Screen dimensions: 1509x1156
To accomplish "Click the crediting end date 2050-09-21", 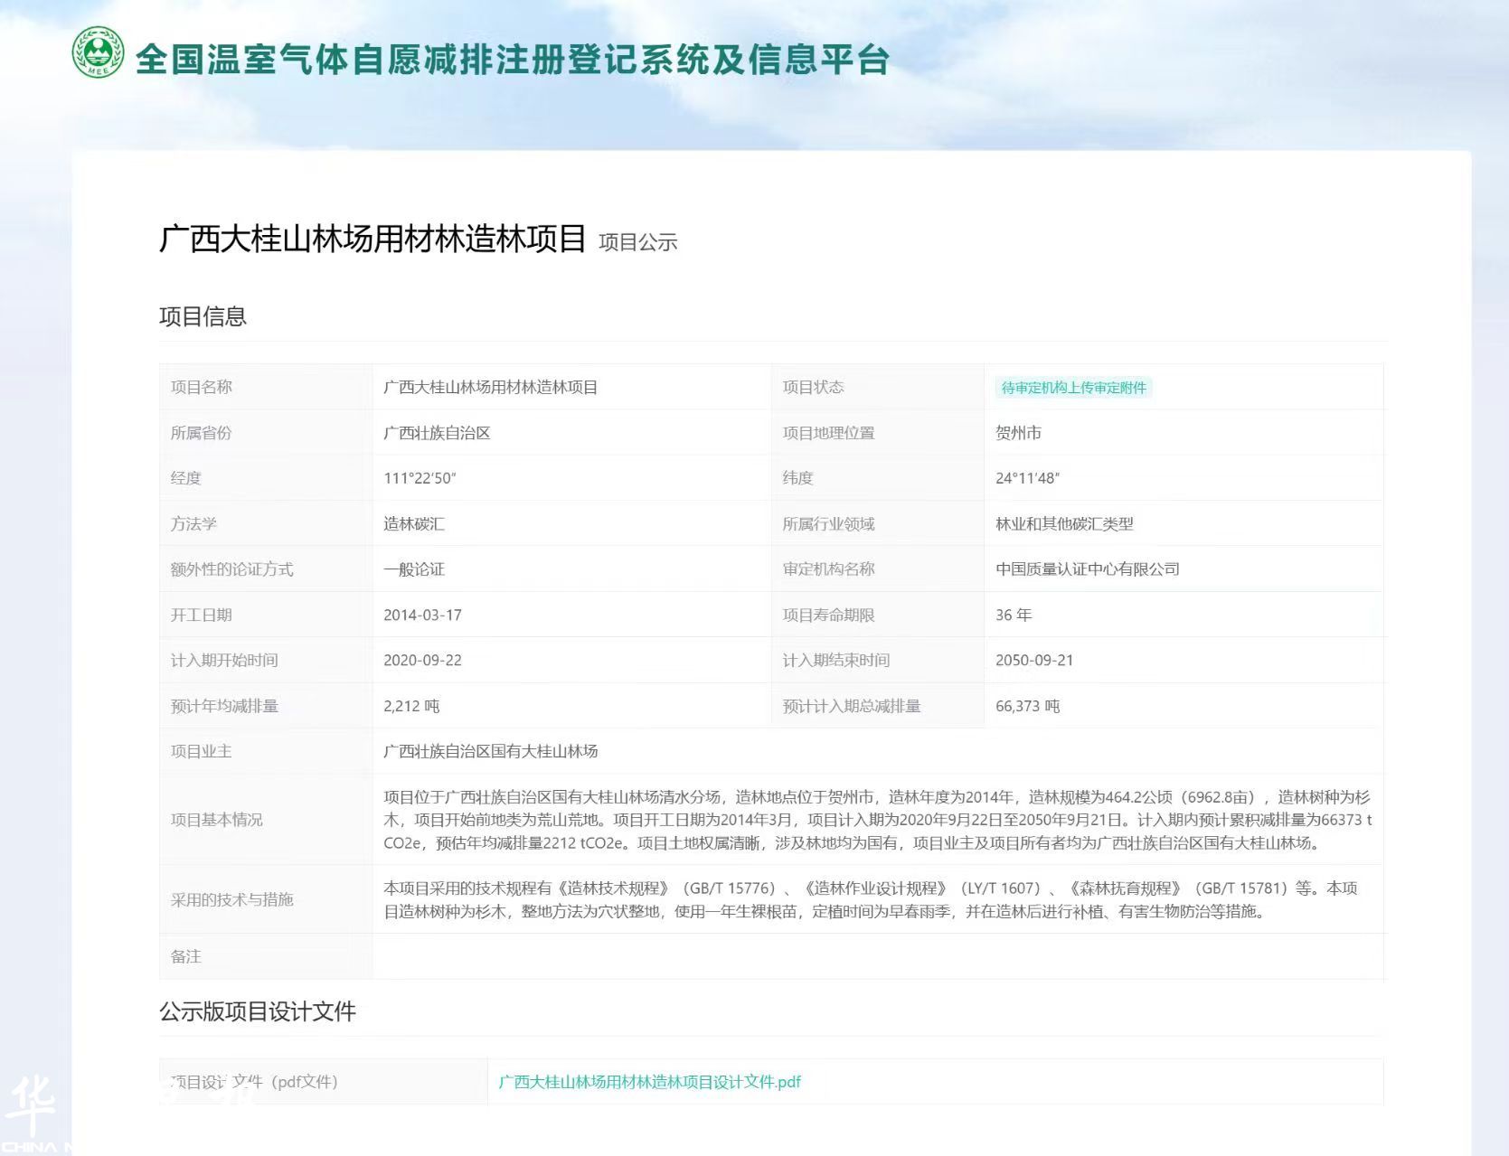I will 1034,661.
